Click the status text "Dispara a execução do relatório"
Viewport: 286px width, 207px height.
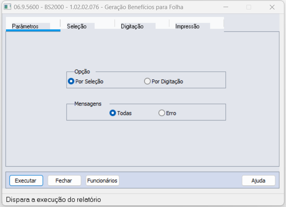pyautogui.click(x=53, y=199)
